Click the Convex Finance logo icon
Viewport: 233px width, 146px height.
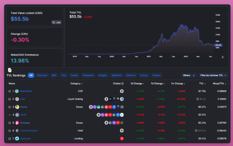[x=17, y=131]
